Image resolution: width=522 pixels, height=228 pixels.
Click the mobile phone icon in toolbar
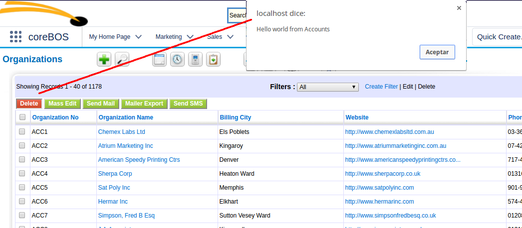point(195,60)
